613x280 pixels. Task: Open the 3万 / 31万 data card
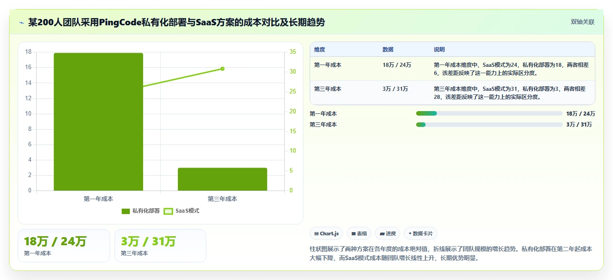click(x=160, y=246)
